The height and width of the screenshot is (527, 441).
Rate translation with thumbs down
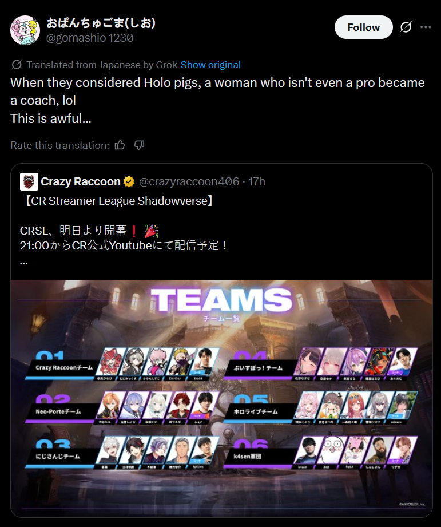pos(140,145)
